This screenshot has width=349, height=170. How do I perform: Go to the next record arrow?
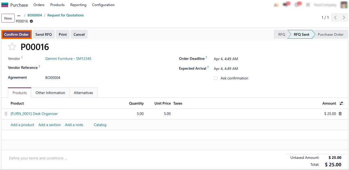pyautogui.click(x=344, y=17)
